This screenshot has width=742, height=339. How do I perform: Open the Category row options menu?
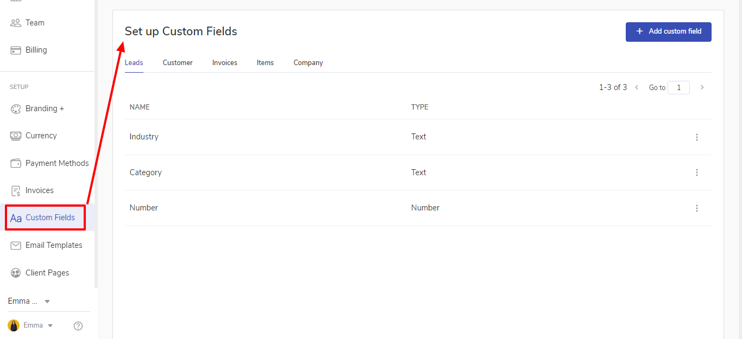697,172
